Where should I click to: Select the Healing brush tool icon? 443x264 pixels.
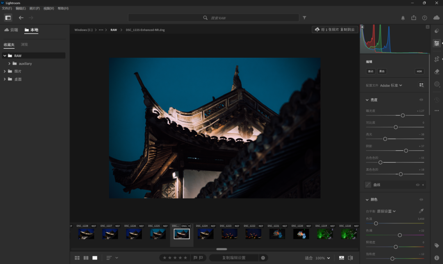coord(436,72)
